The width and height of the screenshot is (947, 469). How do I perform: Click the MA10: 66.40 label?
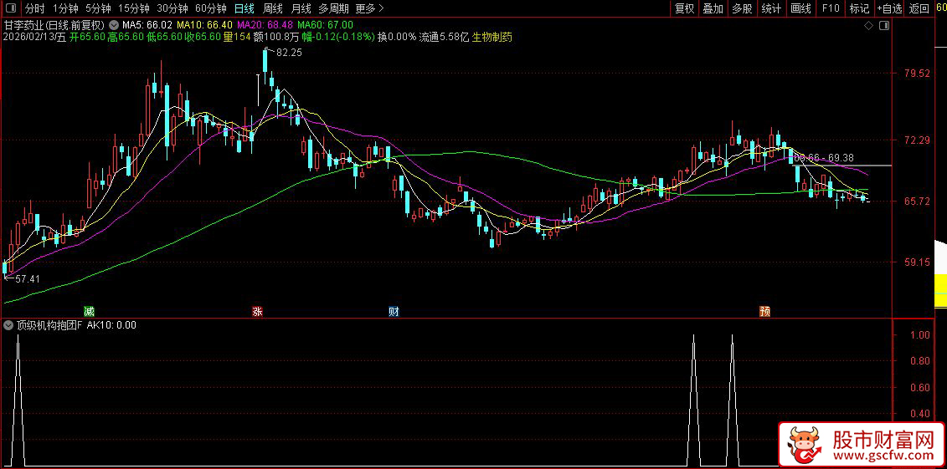click(205, 25)
